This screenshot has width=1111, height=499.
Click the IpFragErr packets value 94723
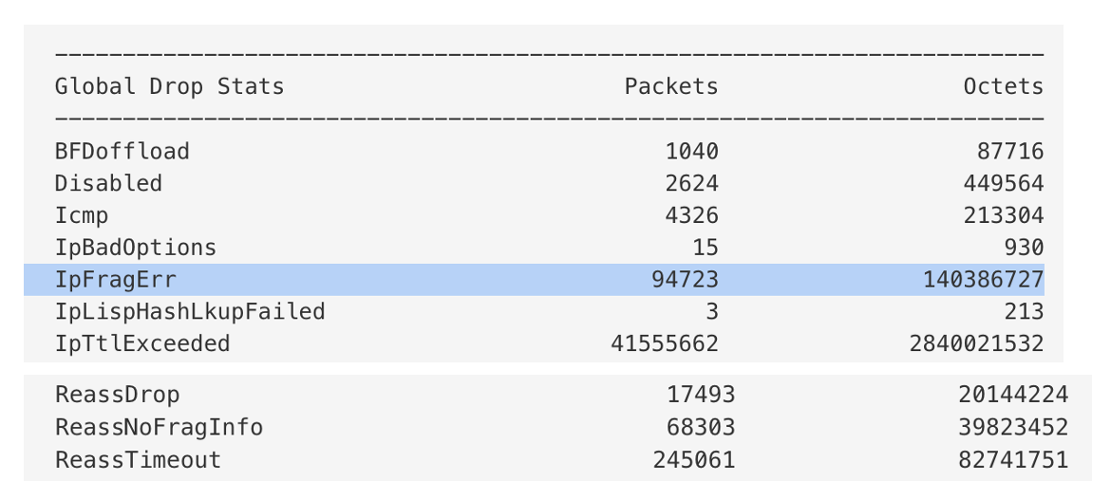[686, 280]
